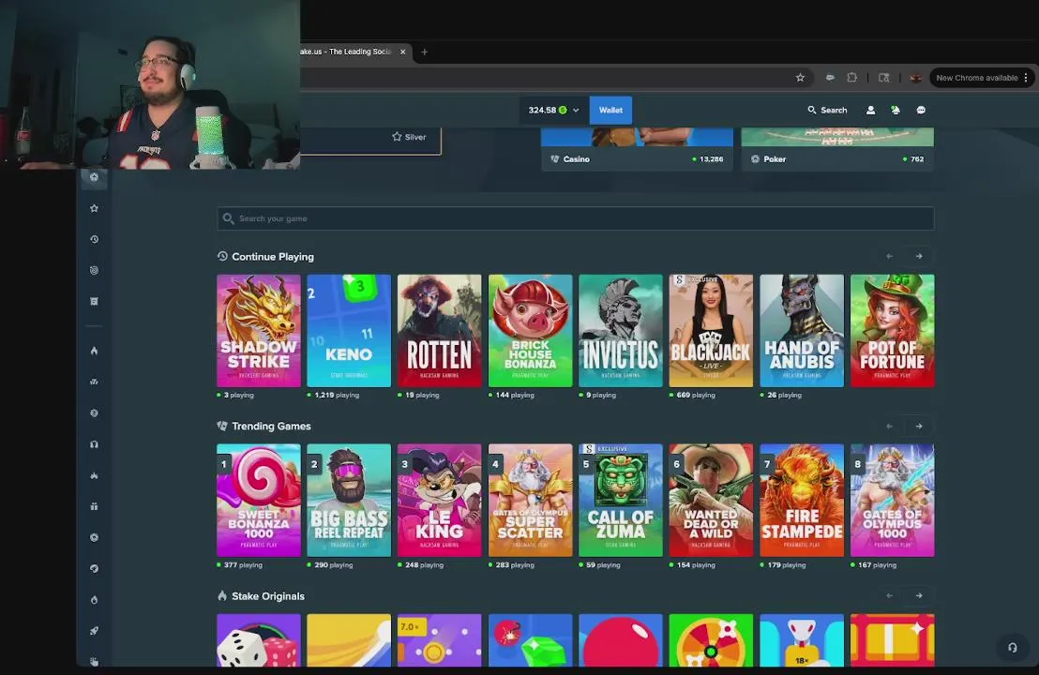
Task: Open live support headset button
Action: pos(1013,647)
